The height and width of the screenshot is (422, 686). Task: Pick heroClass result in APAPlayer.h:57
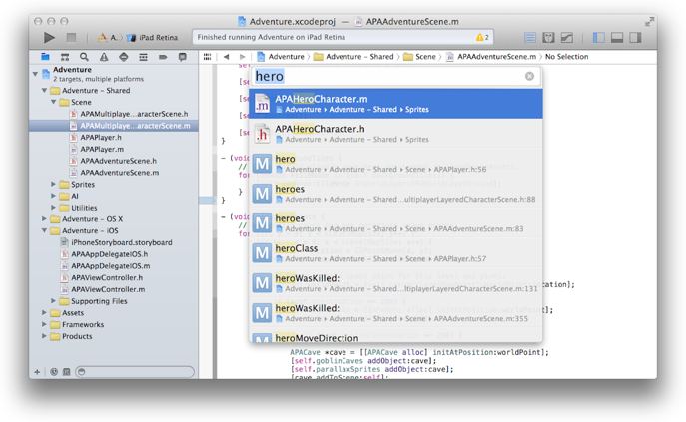click(x=396, y=252)
